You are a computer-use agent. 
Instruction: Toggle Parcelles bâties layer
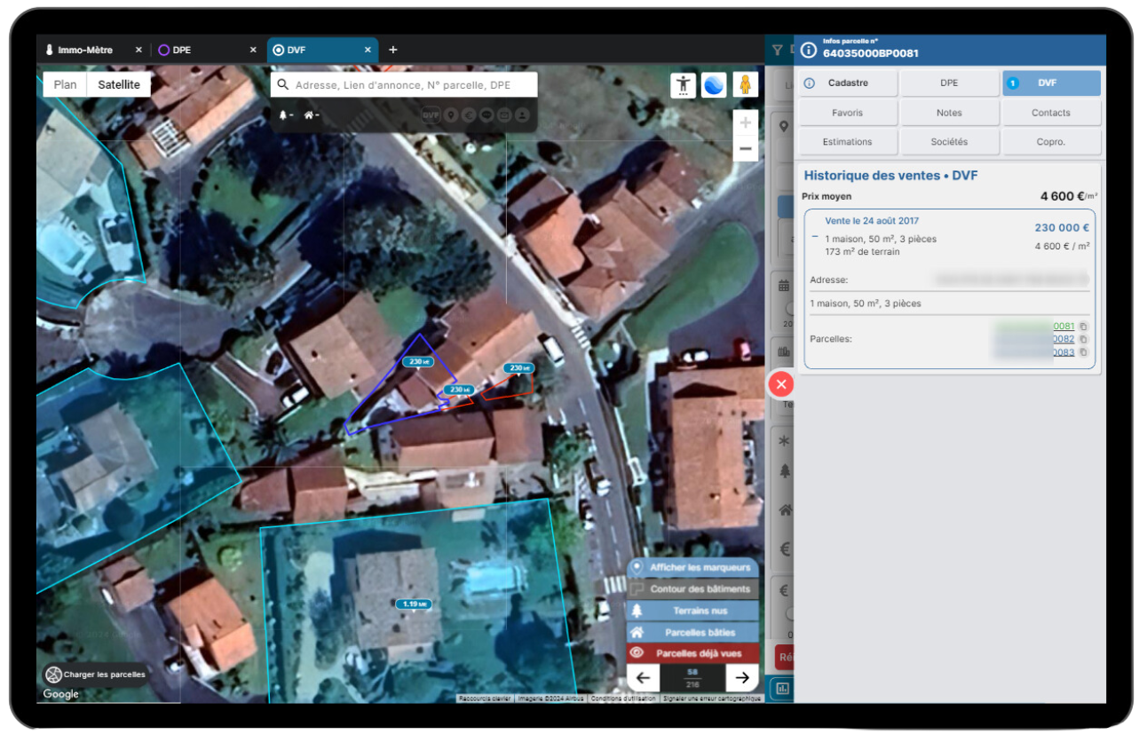pyautogui.click(x=692, y=633)
